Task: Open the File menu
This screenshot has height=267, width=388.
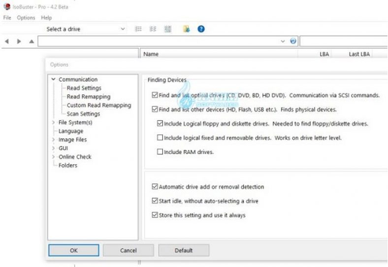Action: coord(7,18)
